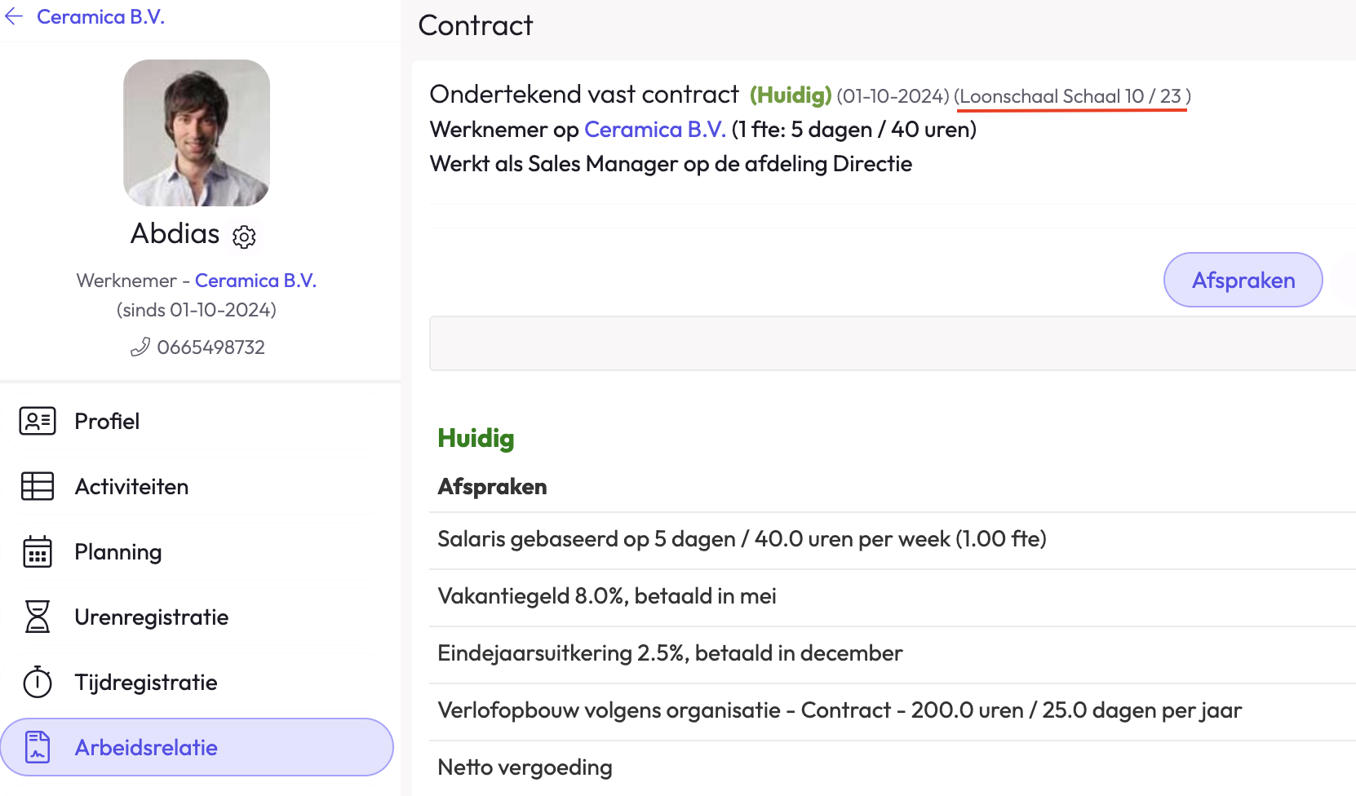The height and width of the screenshot is (796, 1356).
Task: Click Ceramica B.V. back link at top
Action: coord(100,17)
